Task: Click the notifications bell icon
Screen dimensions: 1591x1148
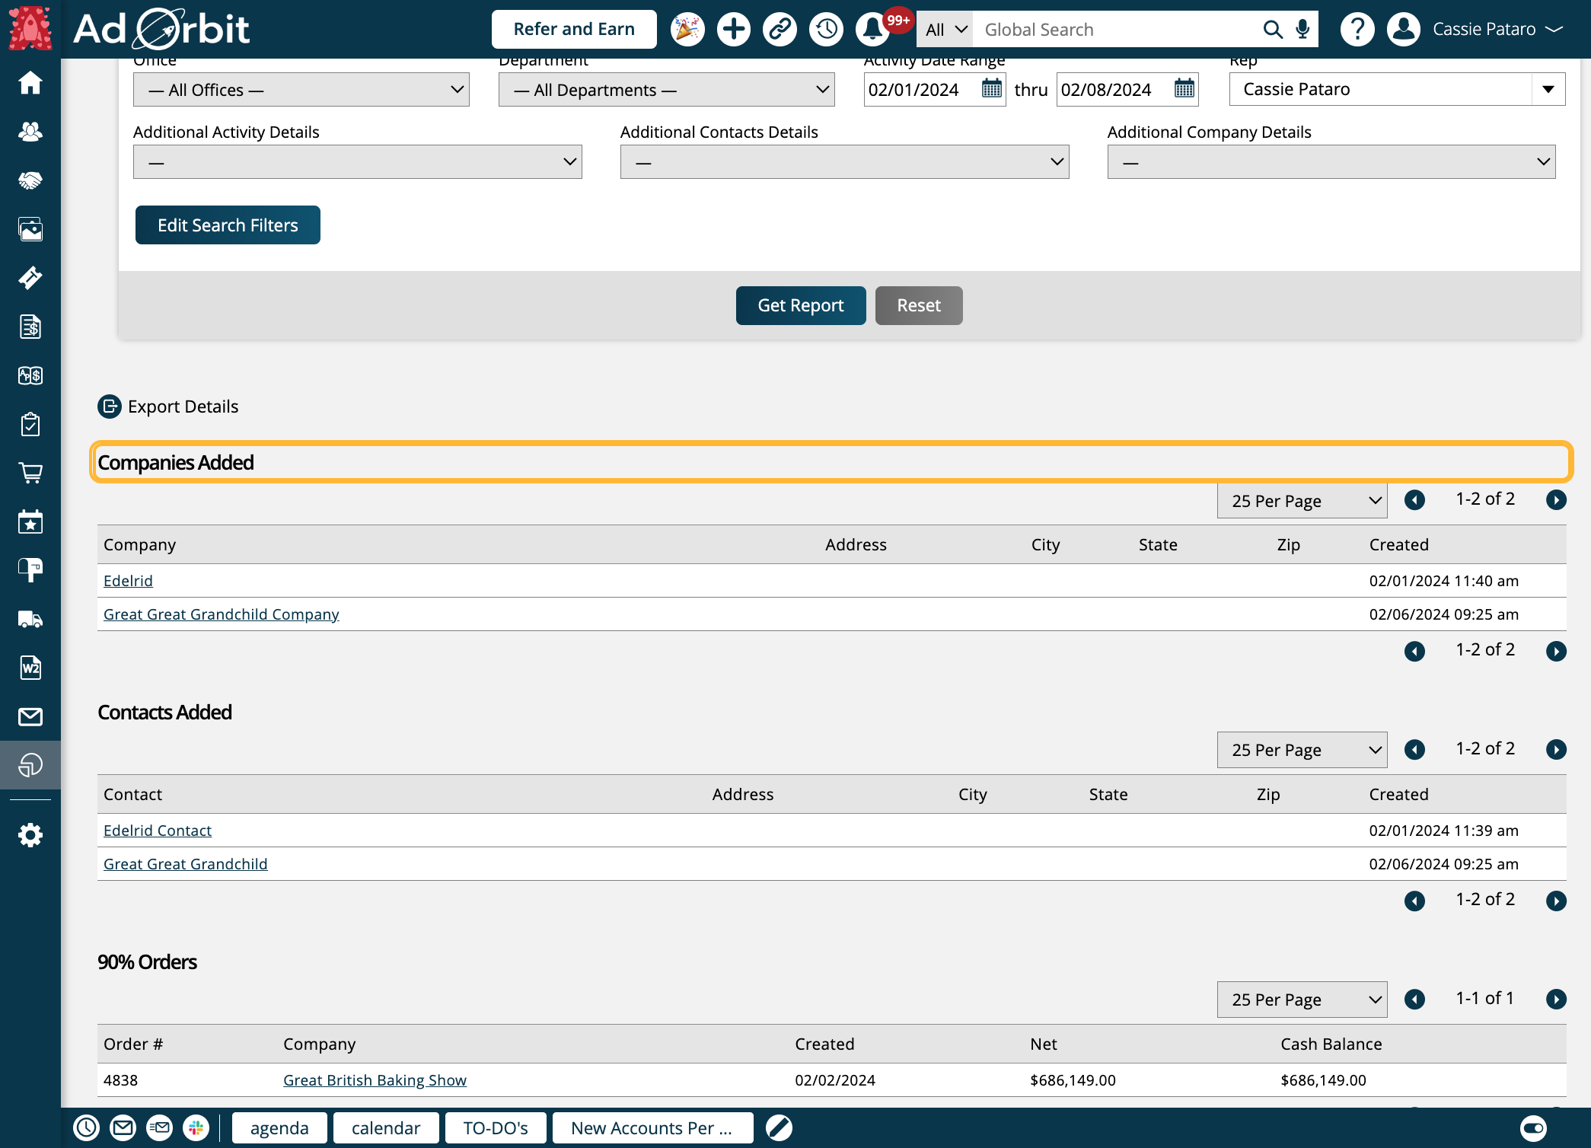Action: 872,30
